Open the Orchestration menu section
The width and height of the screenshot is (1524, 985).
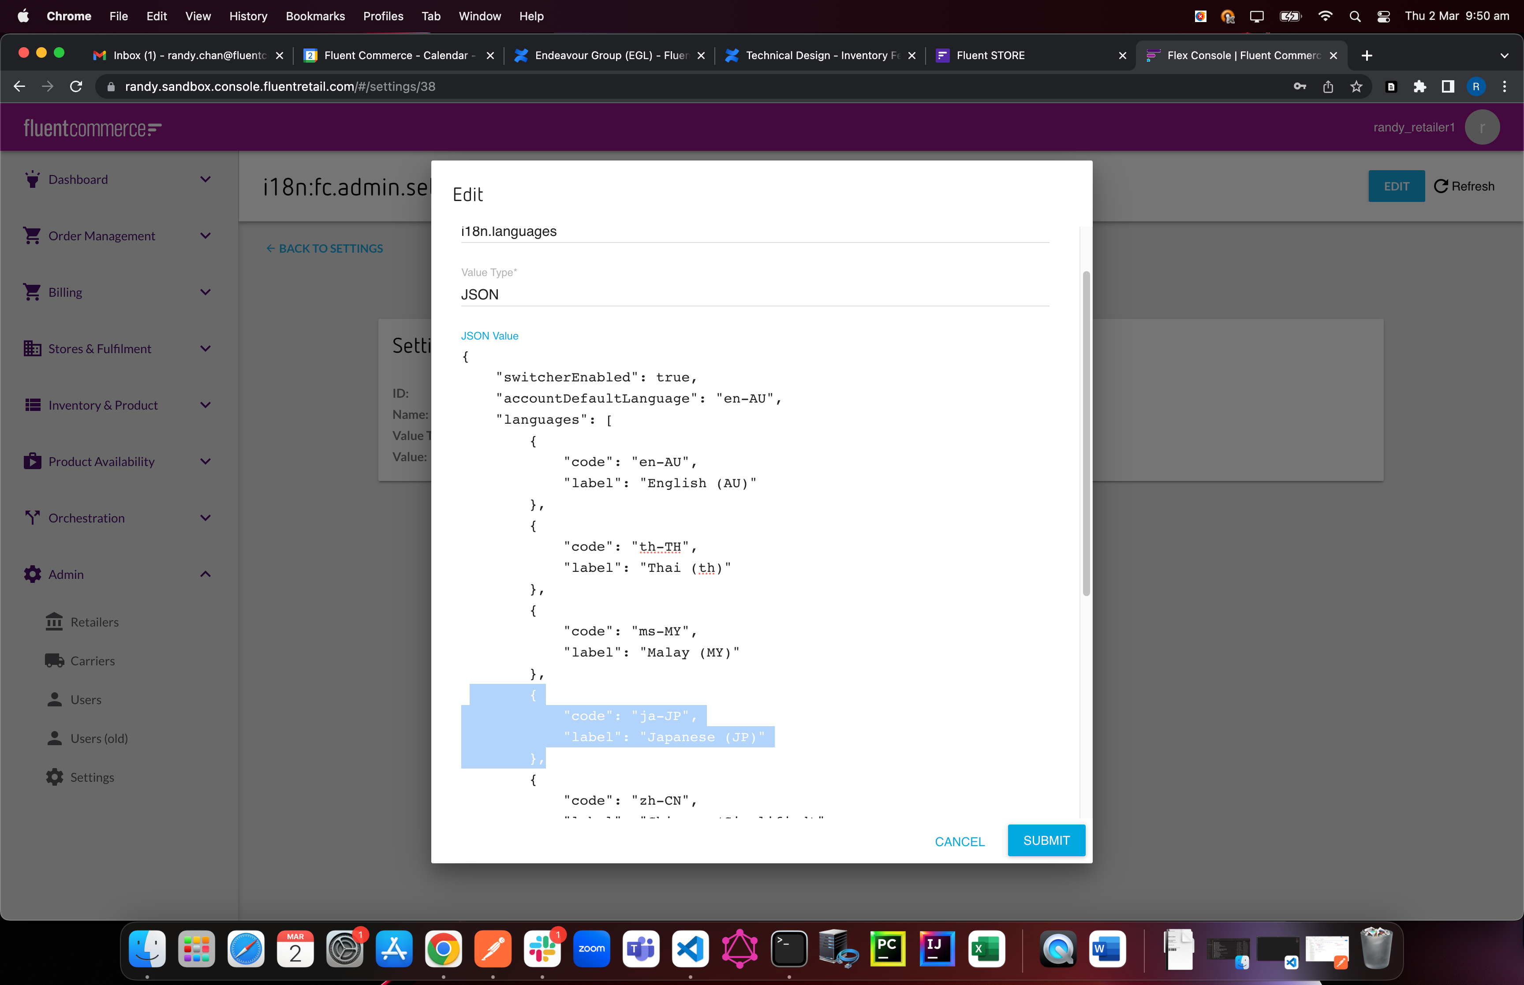(116, 516)
